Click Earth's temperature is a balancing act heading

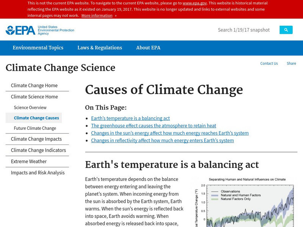click(172, 165)
